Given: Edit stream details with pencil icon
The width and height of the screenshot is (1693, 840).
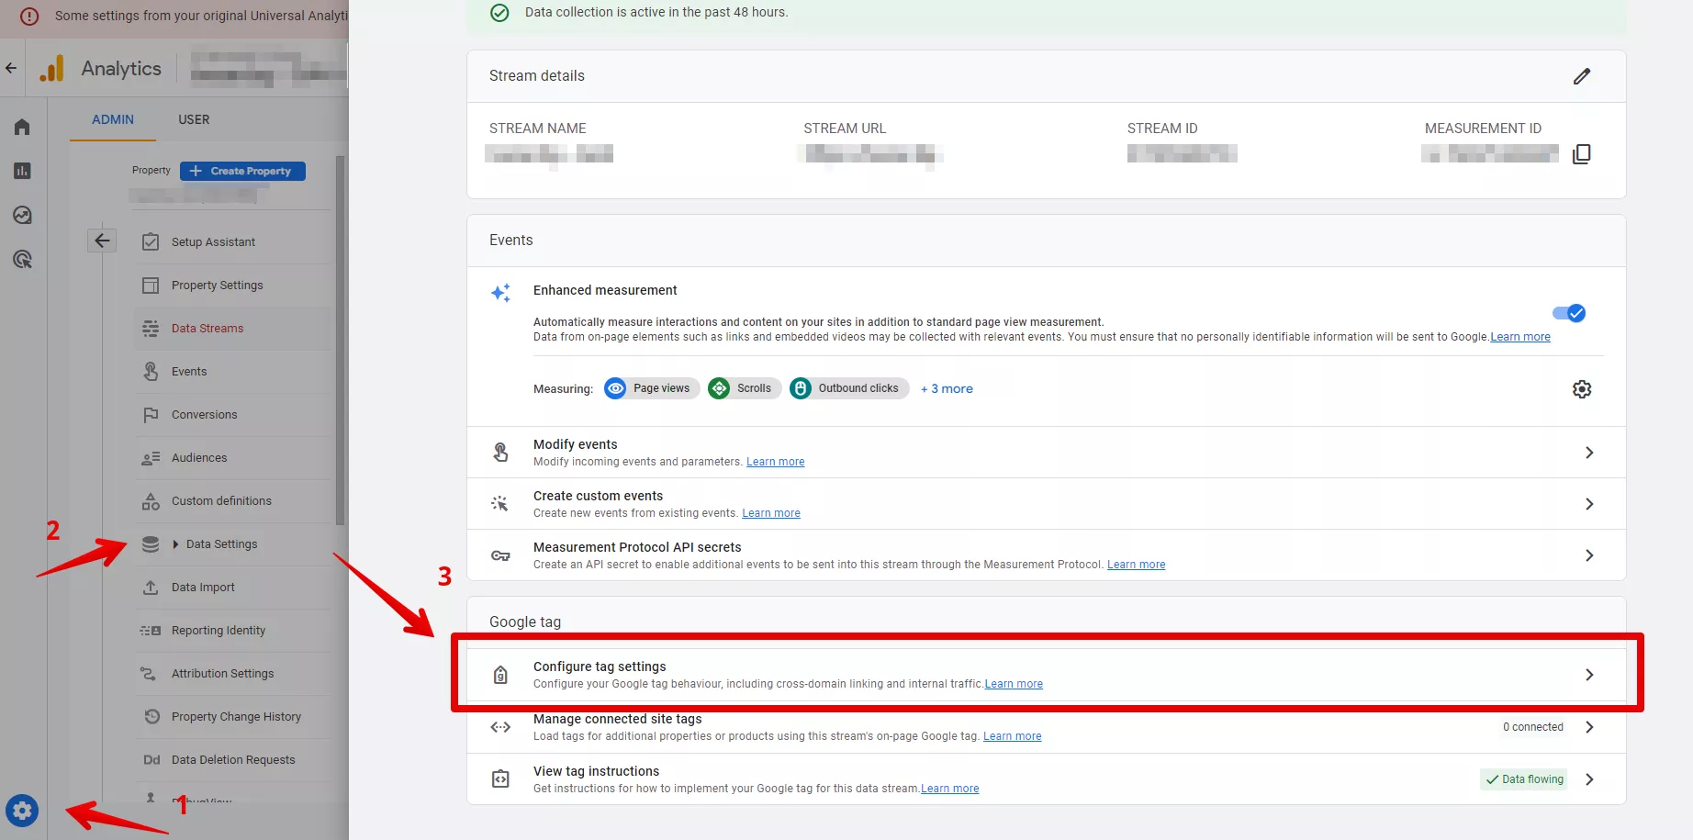Looking at the screenshot, I should click(x=1581, y=76).
